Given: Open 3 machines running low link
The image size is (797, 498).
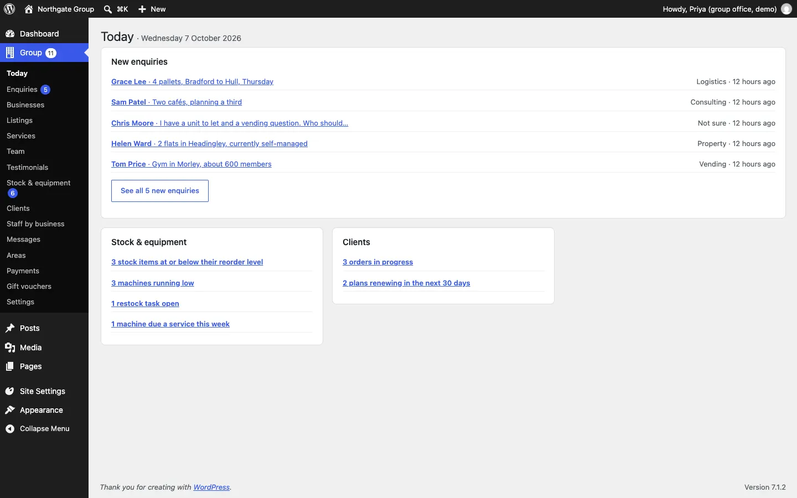Looking at the screenshot, I should 153,283.
